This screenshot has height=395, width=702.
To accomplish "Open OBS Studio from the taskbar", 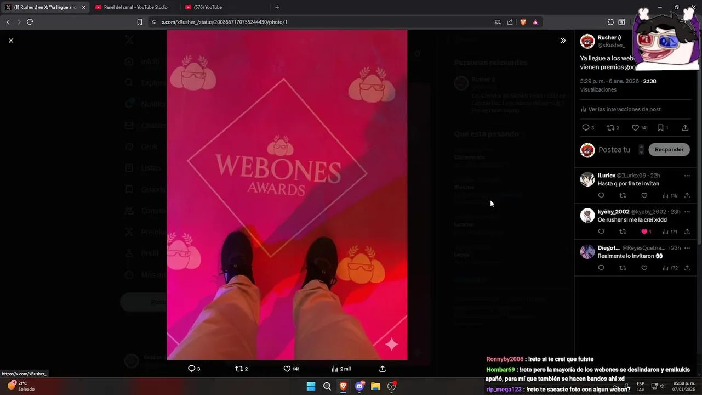I will point(392,386).
